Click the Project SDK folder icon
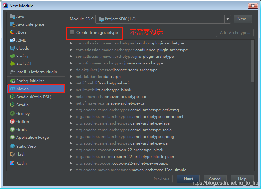Viewport: 261px width, 189px height. [101, 19]
